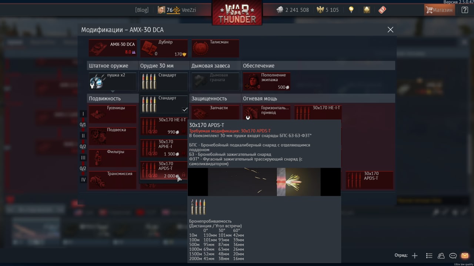This screenshot has height=266, width=474.
Task: Choose the 30x170 HE-I-T belt in list
Action: [164, 126]
